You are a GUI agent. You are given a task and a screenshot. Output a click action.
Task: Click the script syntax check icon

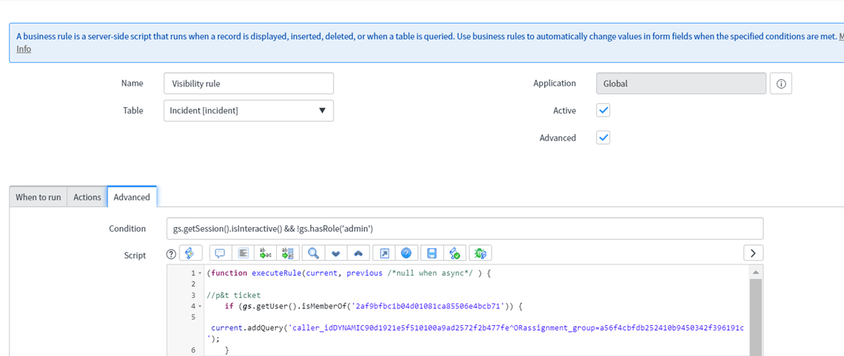(454, 253)
